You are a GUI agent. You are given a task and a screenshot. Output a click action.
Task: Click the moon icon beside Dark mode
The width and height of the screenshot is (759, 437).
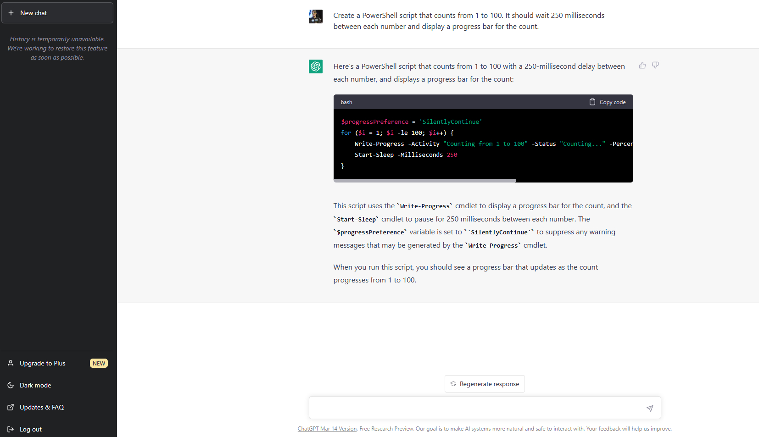pyautogui.click(x=11, y=385)
